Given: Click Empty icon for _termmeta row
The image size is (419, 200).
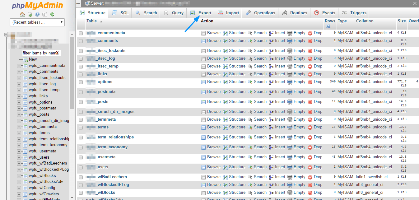Looking at the screenshot, I should (290, 119).
